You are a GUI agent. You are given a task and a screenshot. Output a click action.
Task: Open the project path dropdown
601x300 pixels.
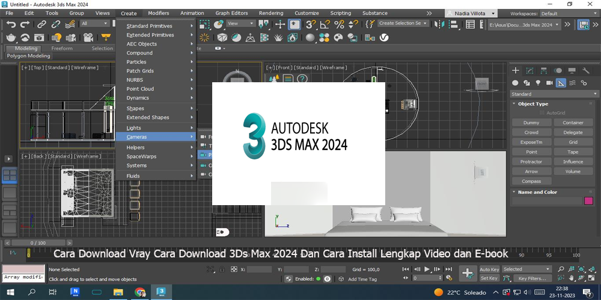pyautogui.click(x=524, y=25)
